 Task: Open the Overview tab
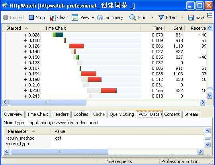(13, 114)
